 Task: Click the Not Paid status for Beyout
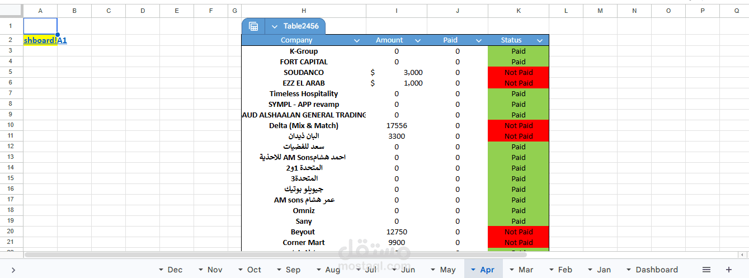tap(519, 232)
